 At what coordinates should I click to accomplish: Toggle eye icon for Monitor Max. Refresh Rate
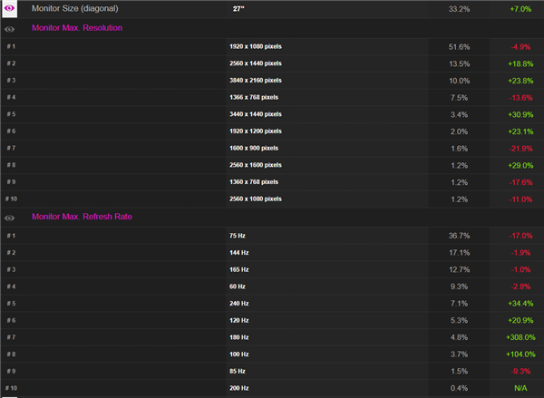pos(10,218)
